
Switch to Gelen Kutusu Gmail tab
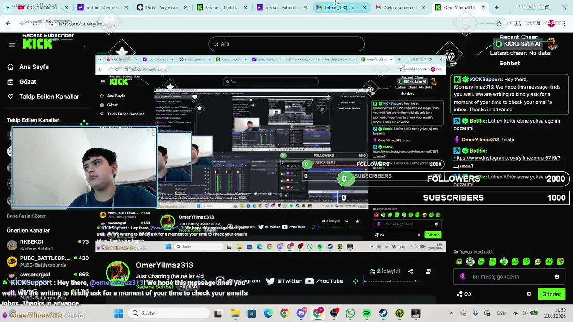coord(400,8)
